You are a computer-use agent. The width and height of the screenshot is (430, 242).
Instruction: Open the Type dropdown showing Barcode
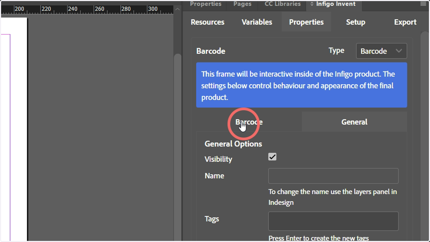(x=381, y=51)
